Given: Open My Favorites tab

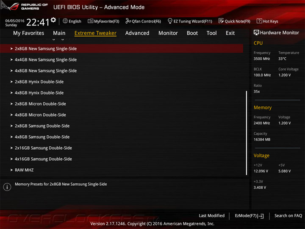Looking at the screenshot, I should pyautogui.click(x=29, y=33).
